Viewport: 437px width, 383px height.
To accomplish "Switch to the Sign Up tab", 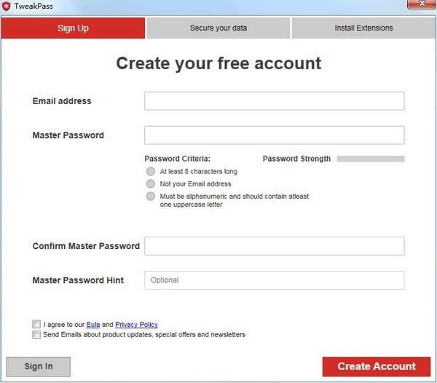I will point(73,28).
